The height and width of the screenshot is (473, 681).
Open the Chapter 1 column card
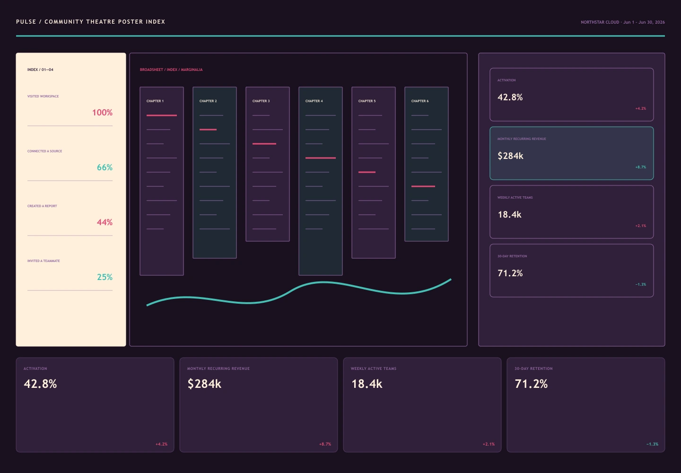[162, 181]
